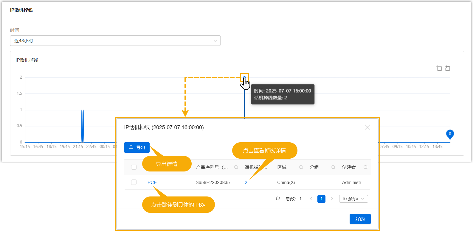The image size is (473, 231).
Task: Toggle the select-all checkbox in table header
Action: pyautogui.click(x=134, y=167)
